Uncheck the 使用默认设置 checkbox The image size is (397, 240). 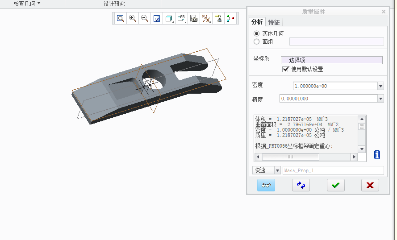click(x=286, y=69)
